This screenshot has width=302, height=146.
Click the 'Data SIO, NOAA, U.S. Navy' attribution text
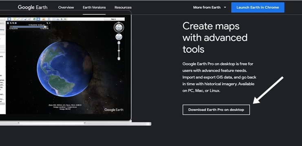pos(65,105)
